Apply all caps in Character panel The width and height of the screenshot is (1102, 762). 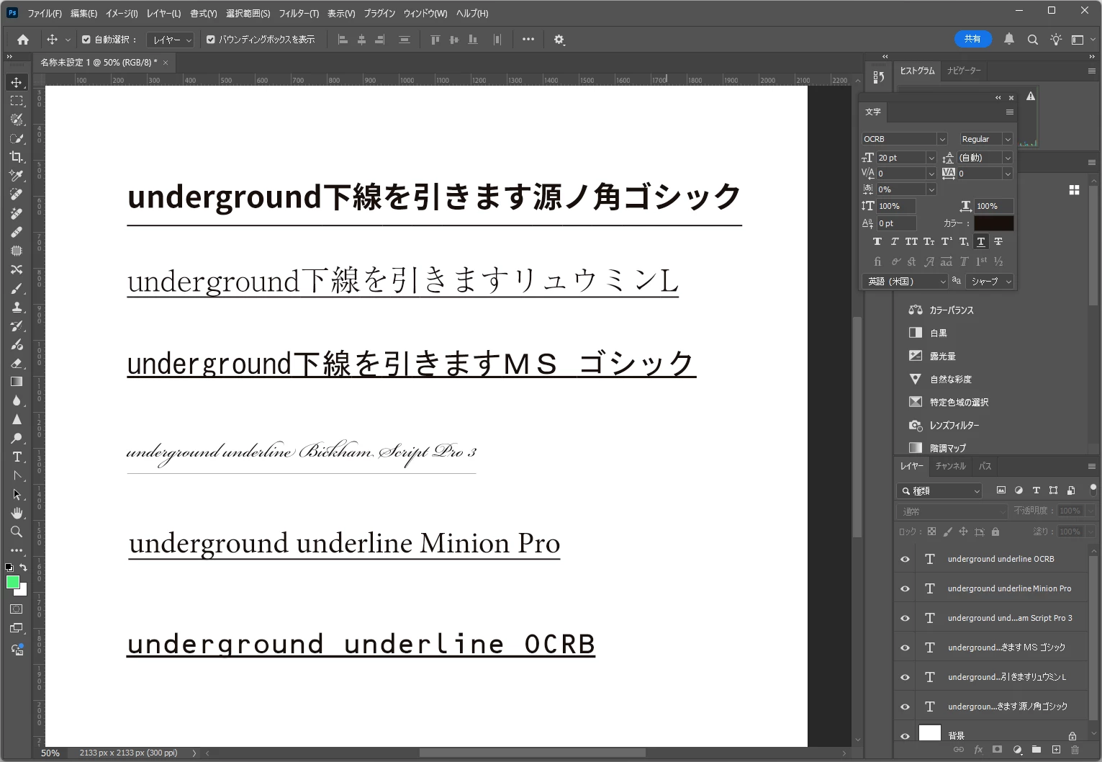coord(911,241)
